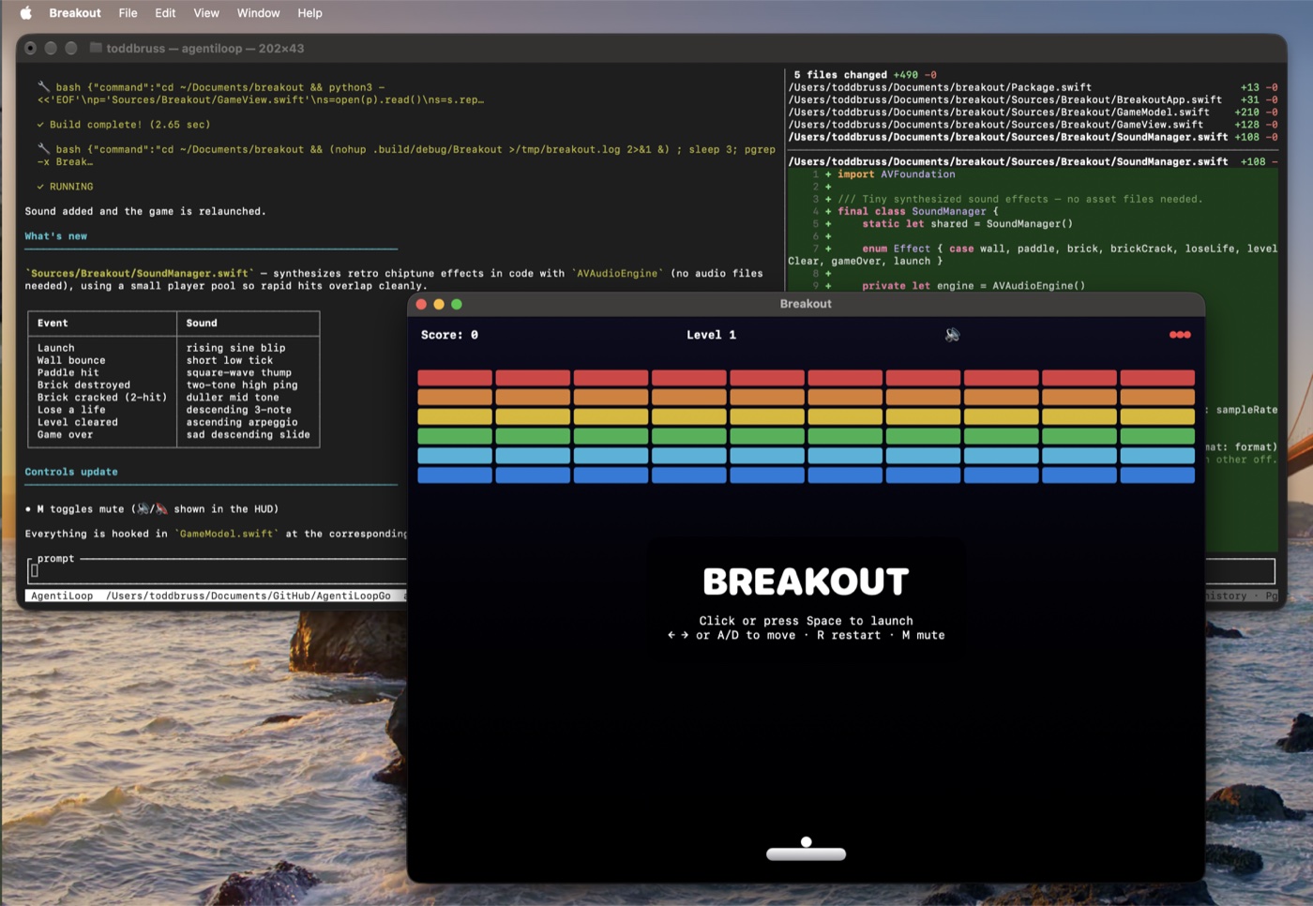Click the white ball above the paddle
1313x906 pixels.
[x=806, y=842]
